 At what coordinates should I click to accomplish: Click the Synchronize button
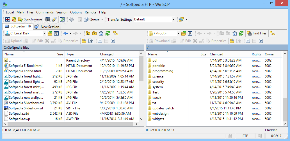30,19
